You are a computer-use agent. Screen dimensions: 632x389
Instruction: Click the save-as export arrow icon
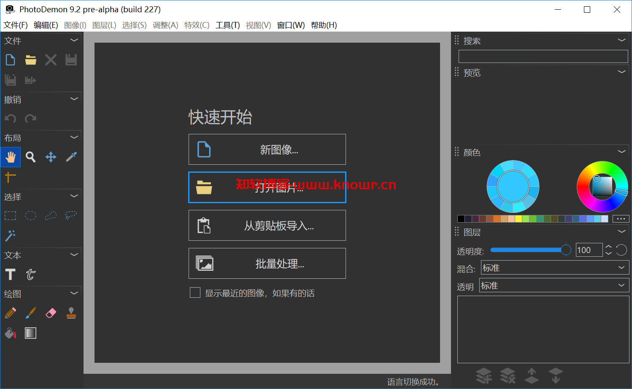point(31,80)
